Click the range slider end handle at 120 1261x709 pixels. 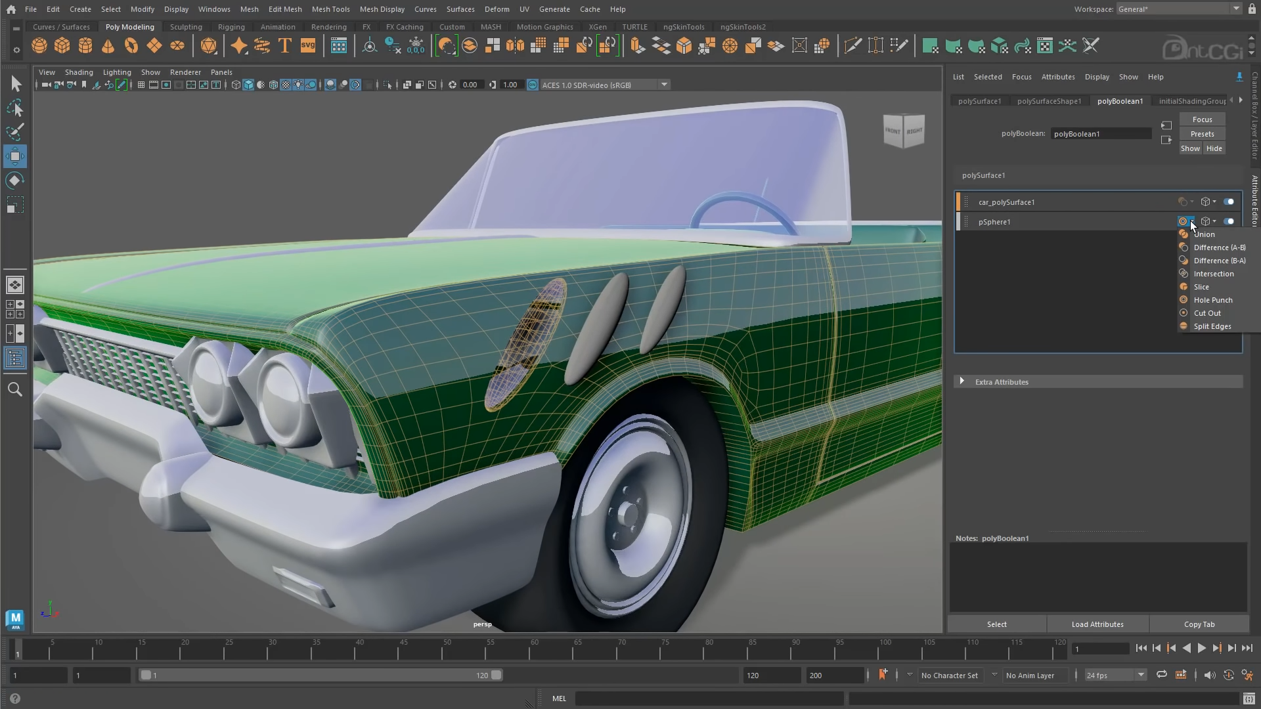point(497,675)
